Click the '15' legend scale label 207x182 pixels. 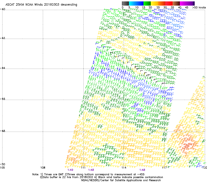(x=144, y=8)
